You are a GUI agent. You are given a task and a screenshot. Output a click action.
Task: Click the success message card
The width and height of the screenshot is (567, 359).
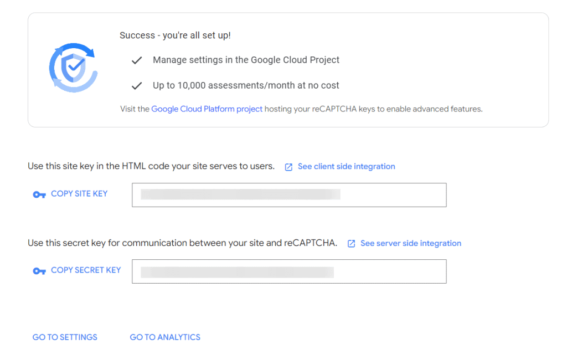pos(287,69)
